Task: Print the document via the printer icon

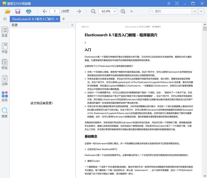Action: [28, 11]
